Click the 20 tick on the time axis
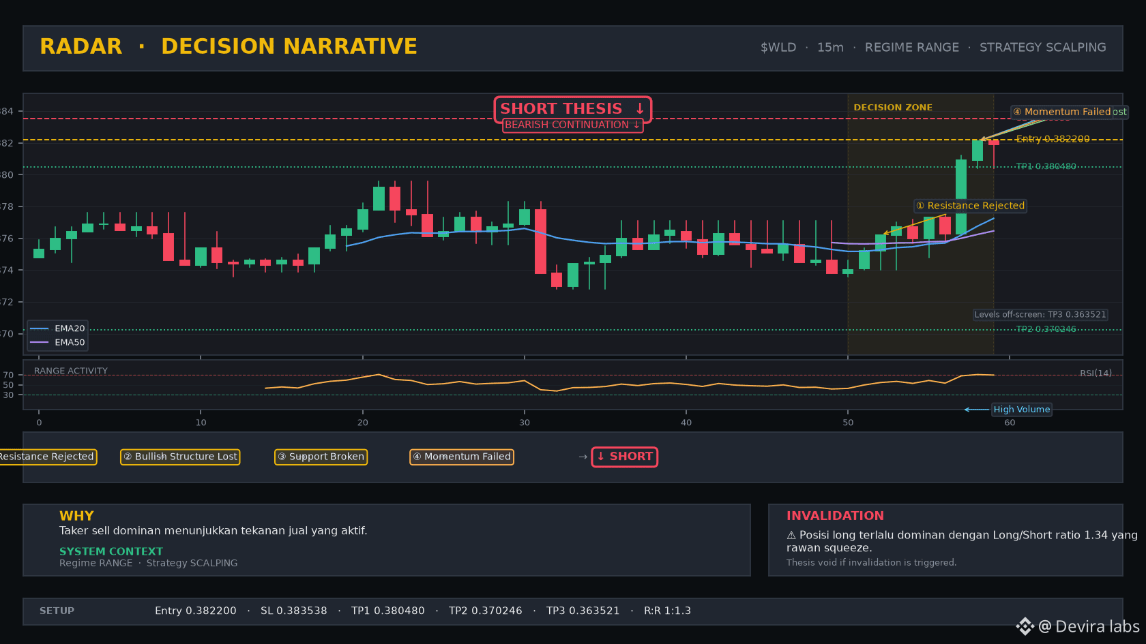Image resolution: width=1146 pixels, height=644 pixels. click(363, 423)
